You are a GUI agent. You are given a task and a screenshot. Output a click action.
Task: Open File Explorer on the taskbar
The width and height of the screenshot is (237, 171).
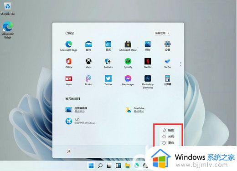click(x=127, y=166)
